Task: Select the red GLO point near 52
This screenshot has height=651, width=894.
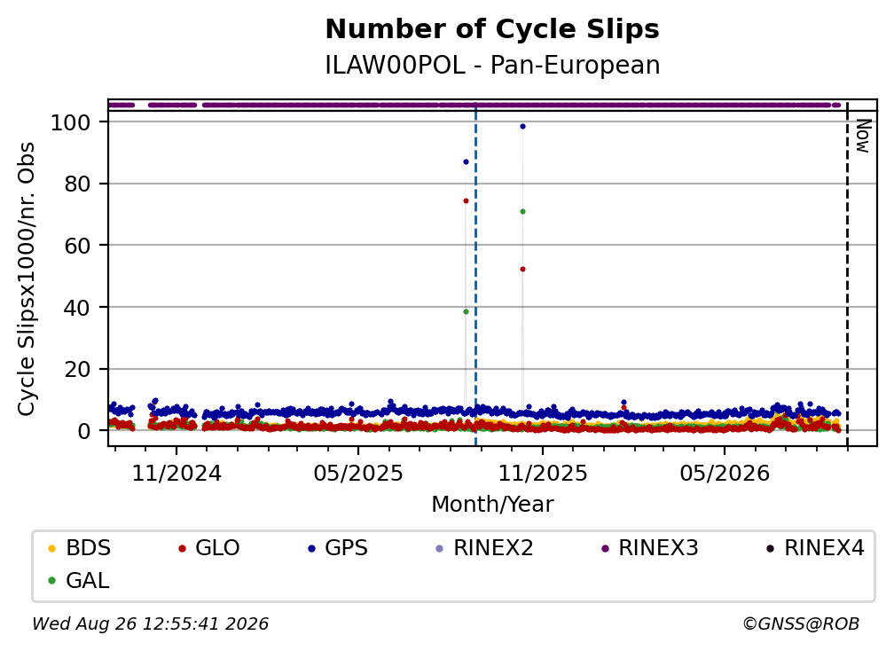Action: [x=523, y=270]
